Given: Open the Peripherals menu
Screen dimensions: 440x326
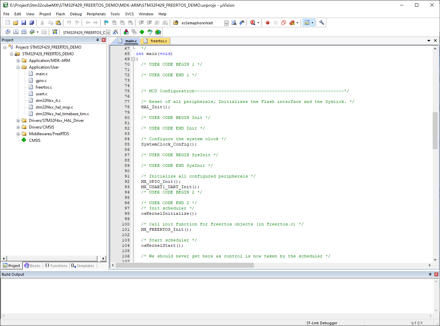Looking at the screenshot, I should coord(96,14).
